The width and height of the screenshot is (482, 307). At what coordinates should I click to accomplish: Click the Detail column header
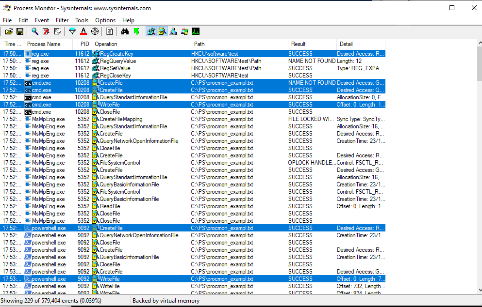[361, 44]
